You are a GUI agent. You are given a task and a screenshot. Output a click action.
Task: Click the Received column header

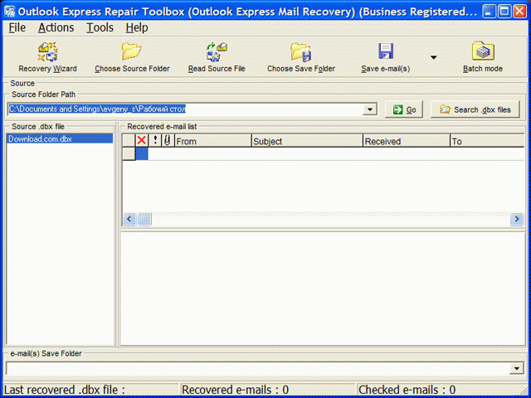[407, 141]
